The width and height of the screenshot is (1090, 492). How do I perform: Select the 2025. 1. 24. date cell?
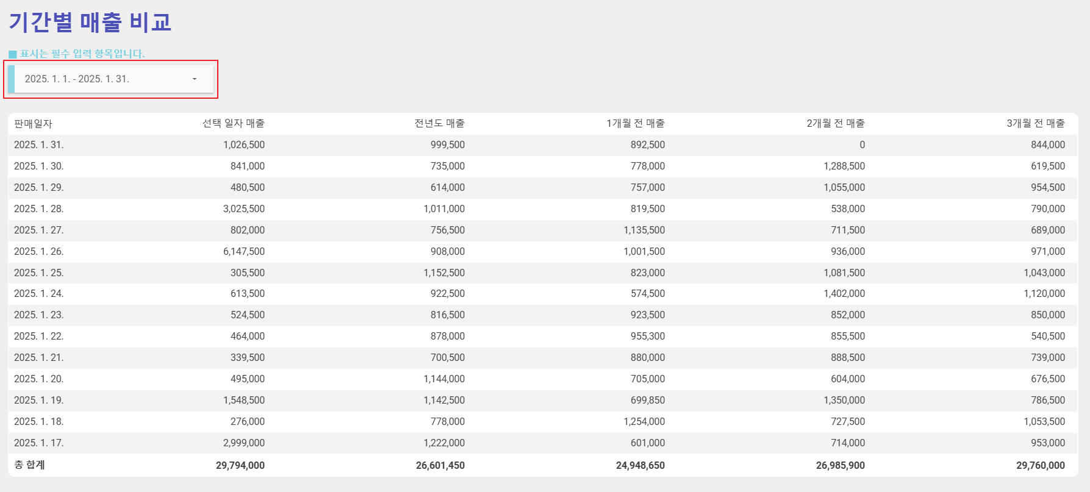[39, 294]
